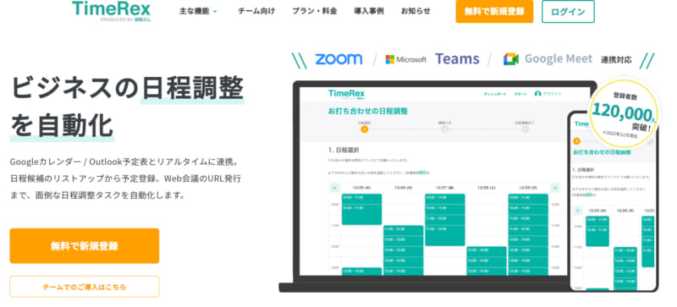Screen dimensions: 677x307
Task: Open the お知らせ page
Action: [x=416, y=11]
